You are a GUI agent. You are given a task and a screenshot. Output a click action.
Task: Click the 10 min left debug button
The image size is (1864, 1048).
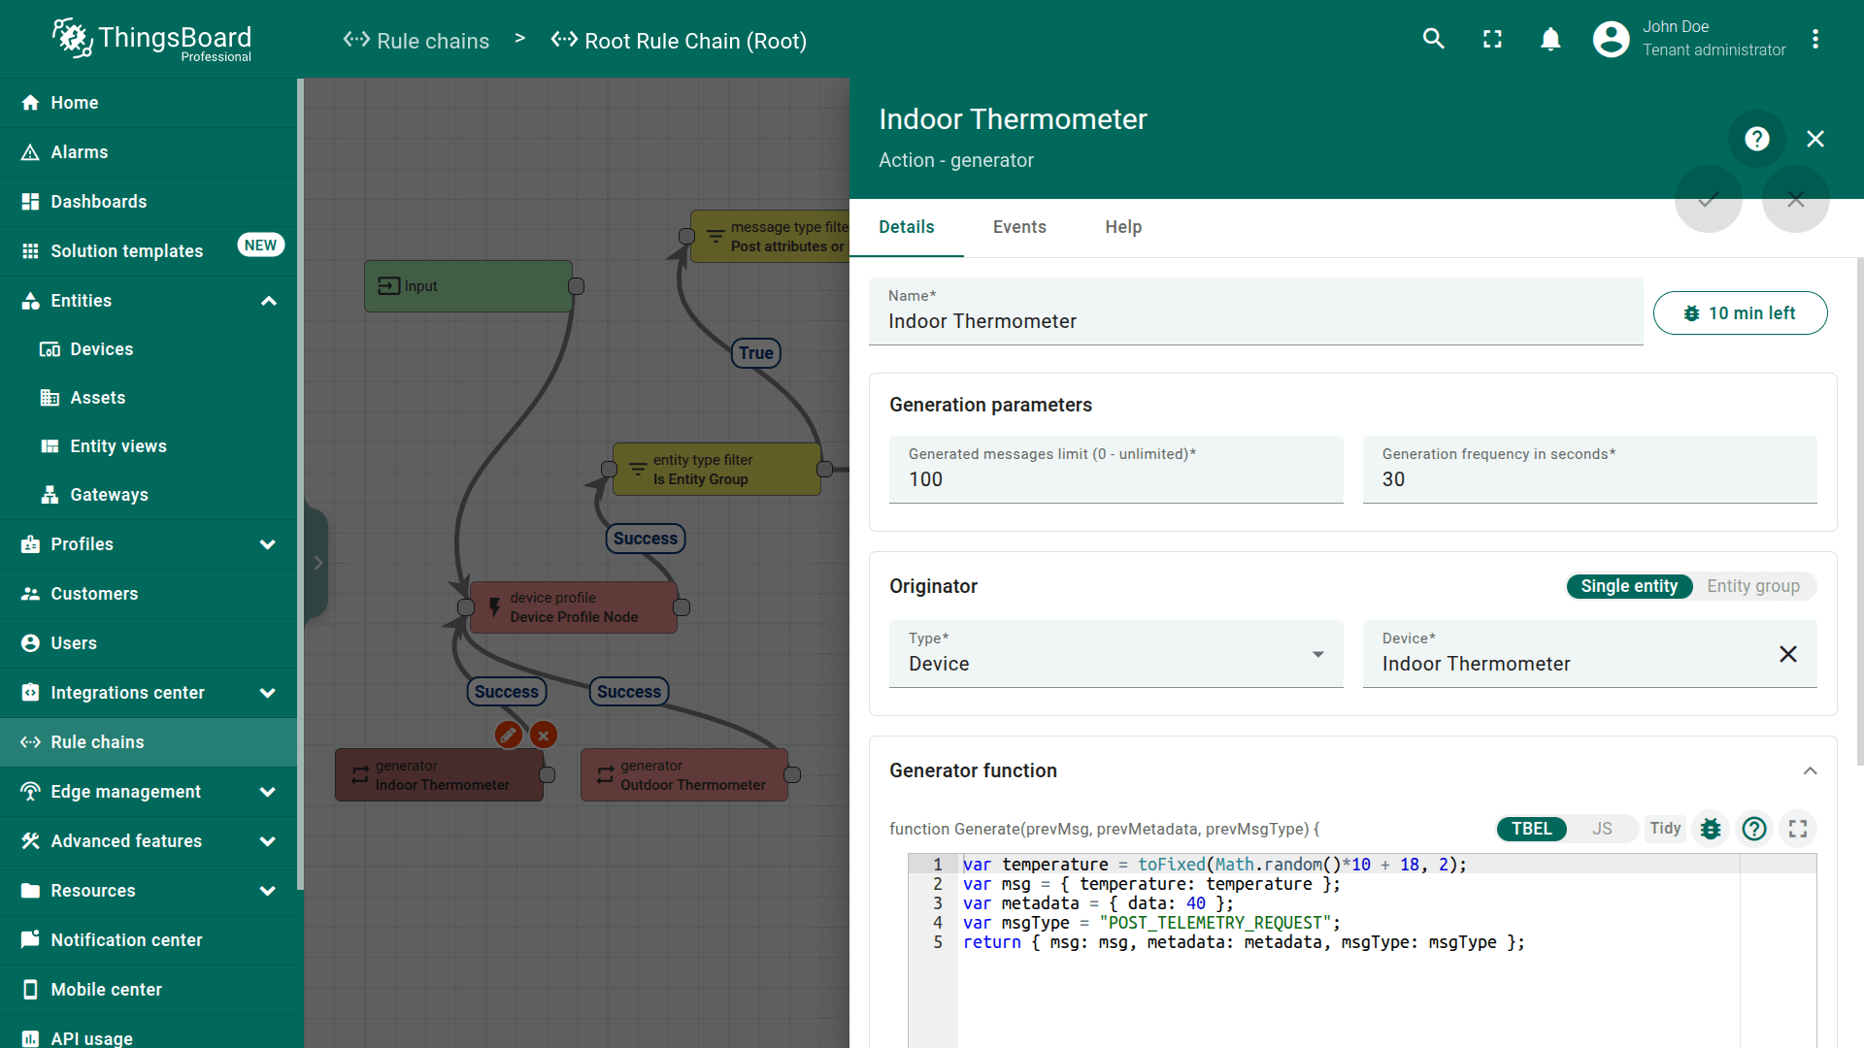[x=1740, y=313]
